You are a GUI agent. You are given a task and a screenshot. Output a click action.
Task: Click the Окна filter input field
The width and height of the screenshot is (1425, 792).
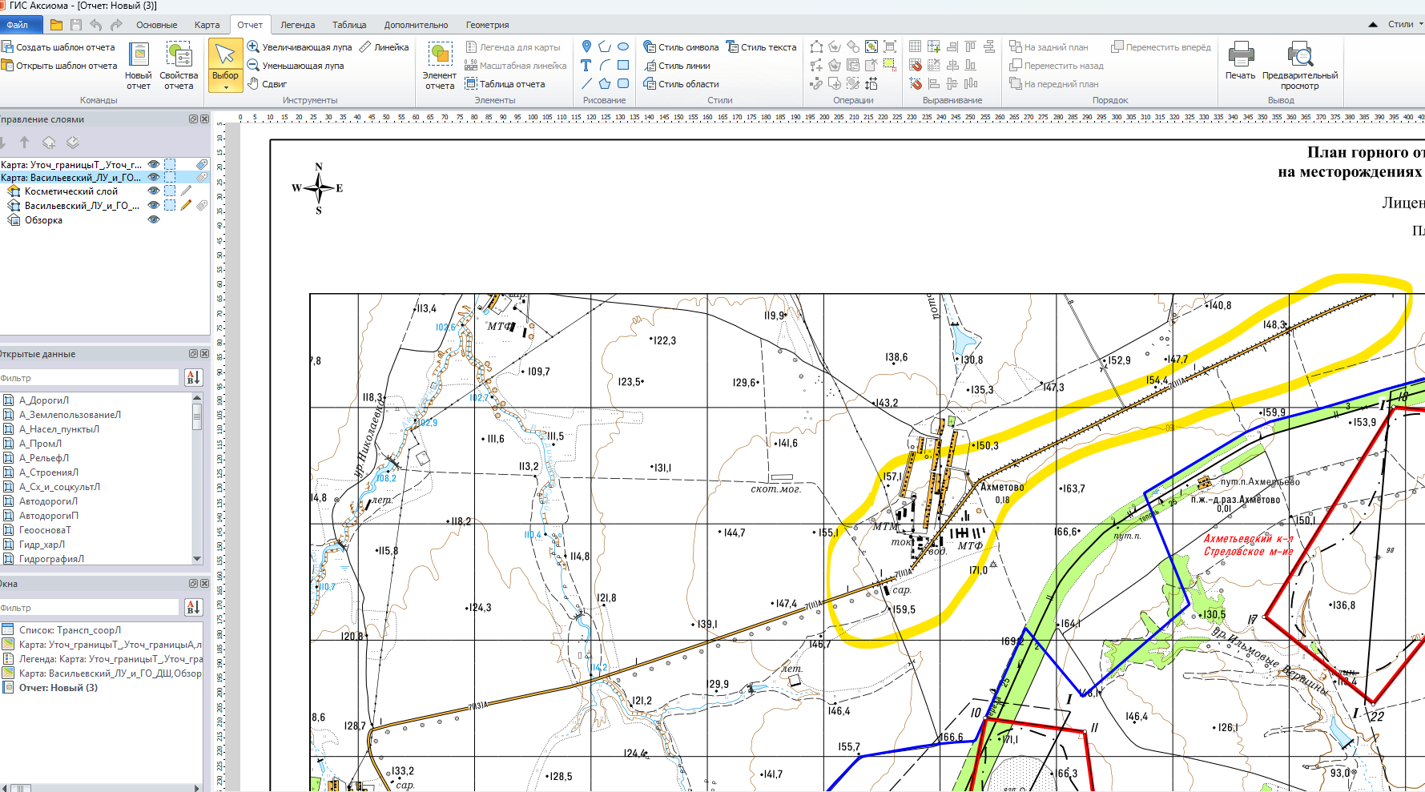[x=90, y=608]
